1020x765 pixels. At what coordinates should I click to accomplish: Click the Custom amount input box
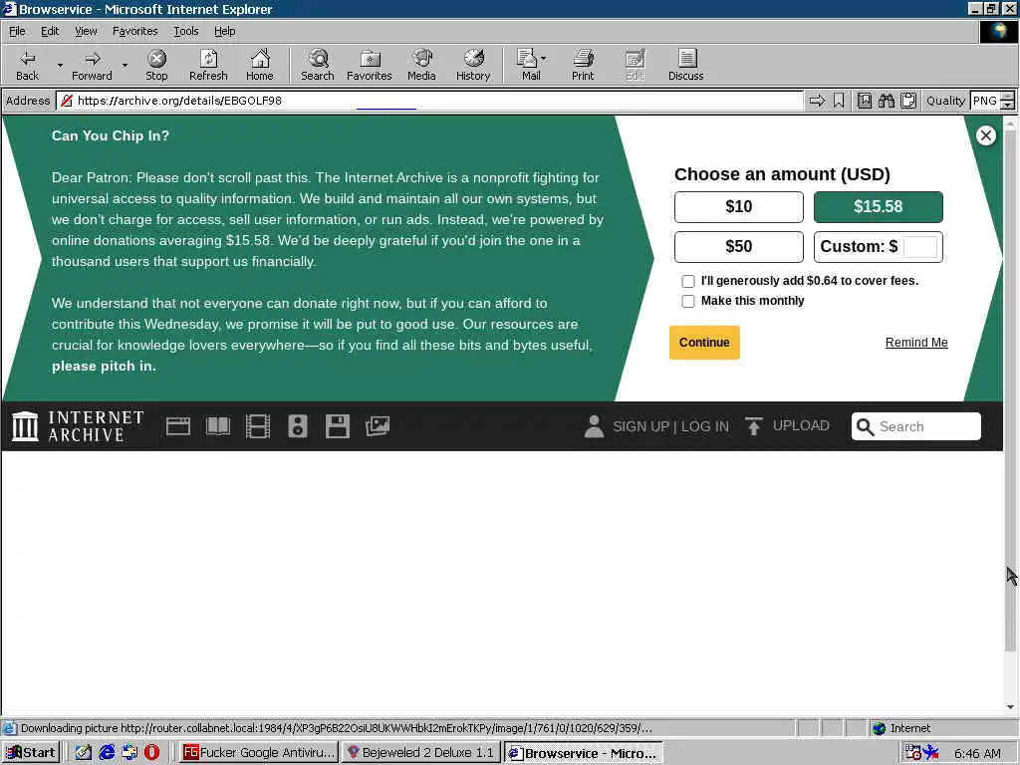(920, 247)
